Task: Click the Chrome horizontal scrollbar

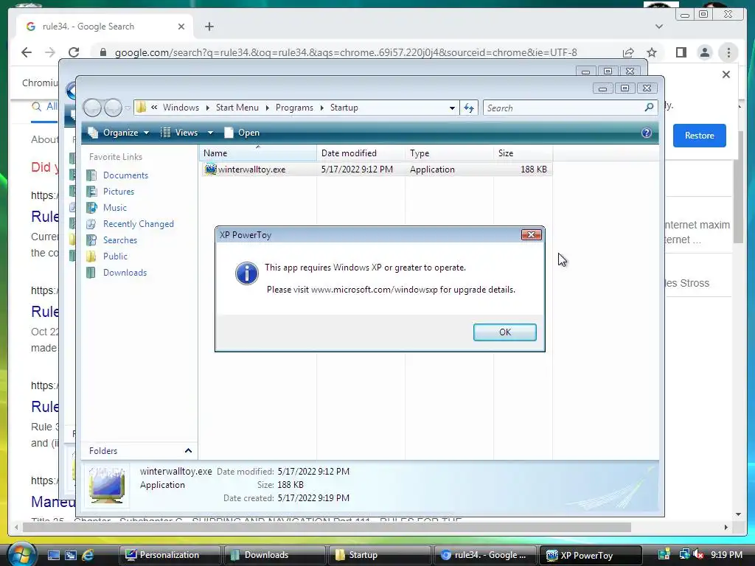Action: [x=327, y=528]
